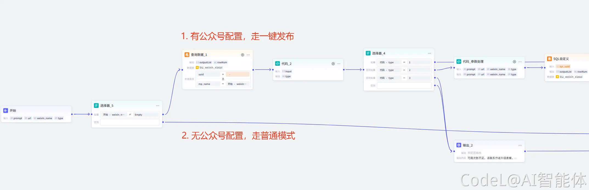589x190 pixels.
Task: Run the 代码_2 node with its play button
Action: tap(333, 64)
